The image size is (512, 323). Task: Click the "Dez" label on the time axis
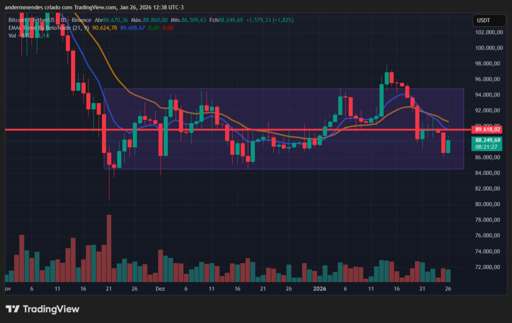[x=159, y=289]
